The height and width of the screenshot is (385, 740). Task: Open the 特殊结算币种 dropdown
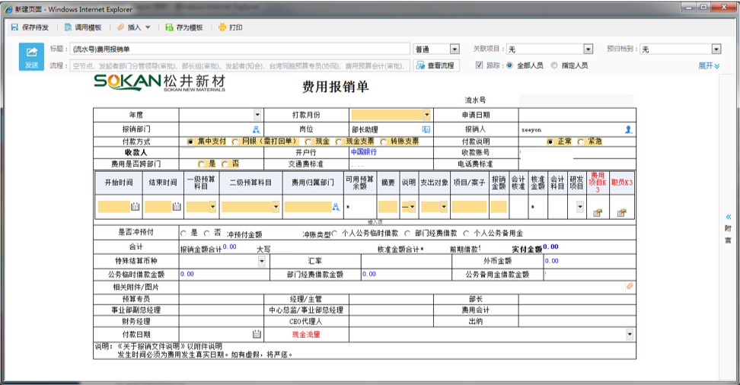tap(261, 261)
